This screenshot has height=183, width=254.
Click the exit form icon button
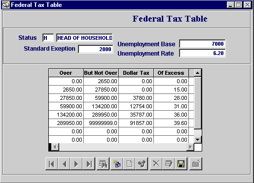coord(196,164)
